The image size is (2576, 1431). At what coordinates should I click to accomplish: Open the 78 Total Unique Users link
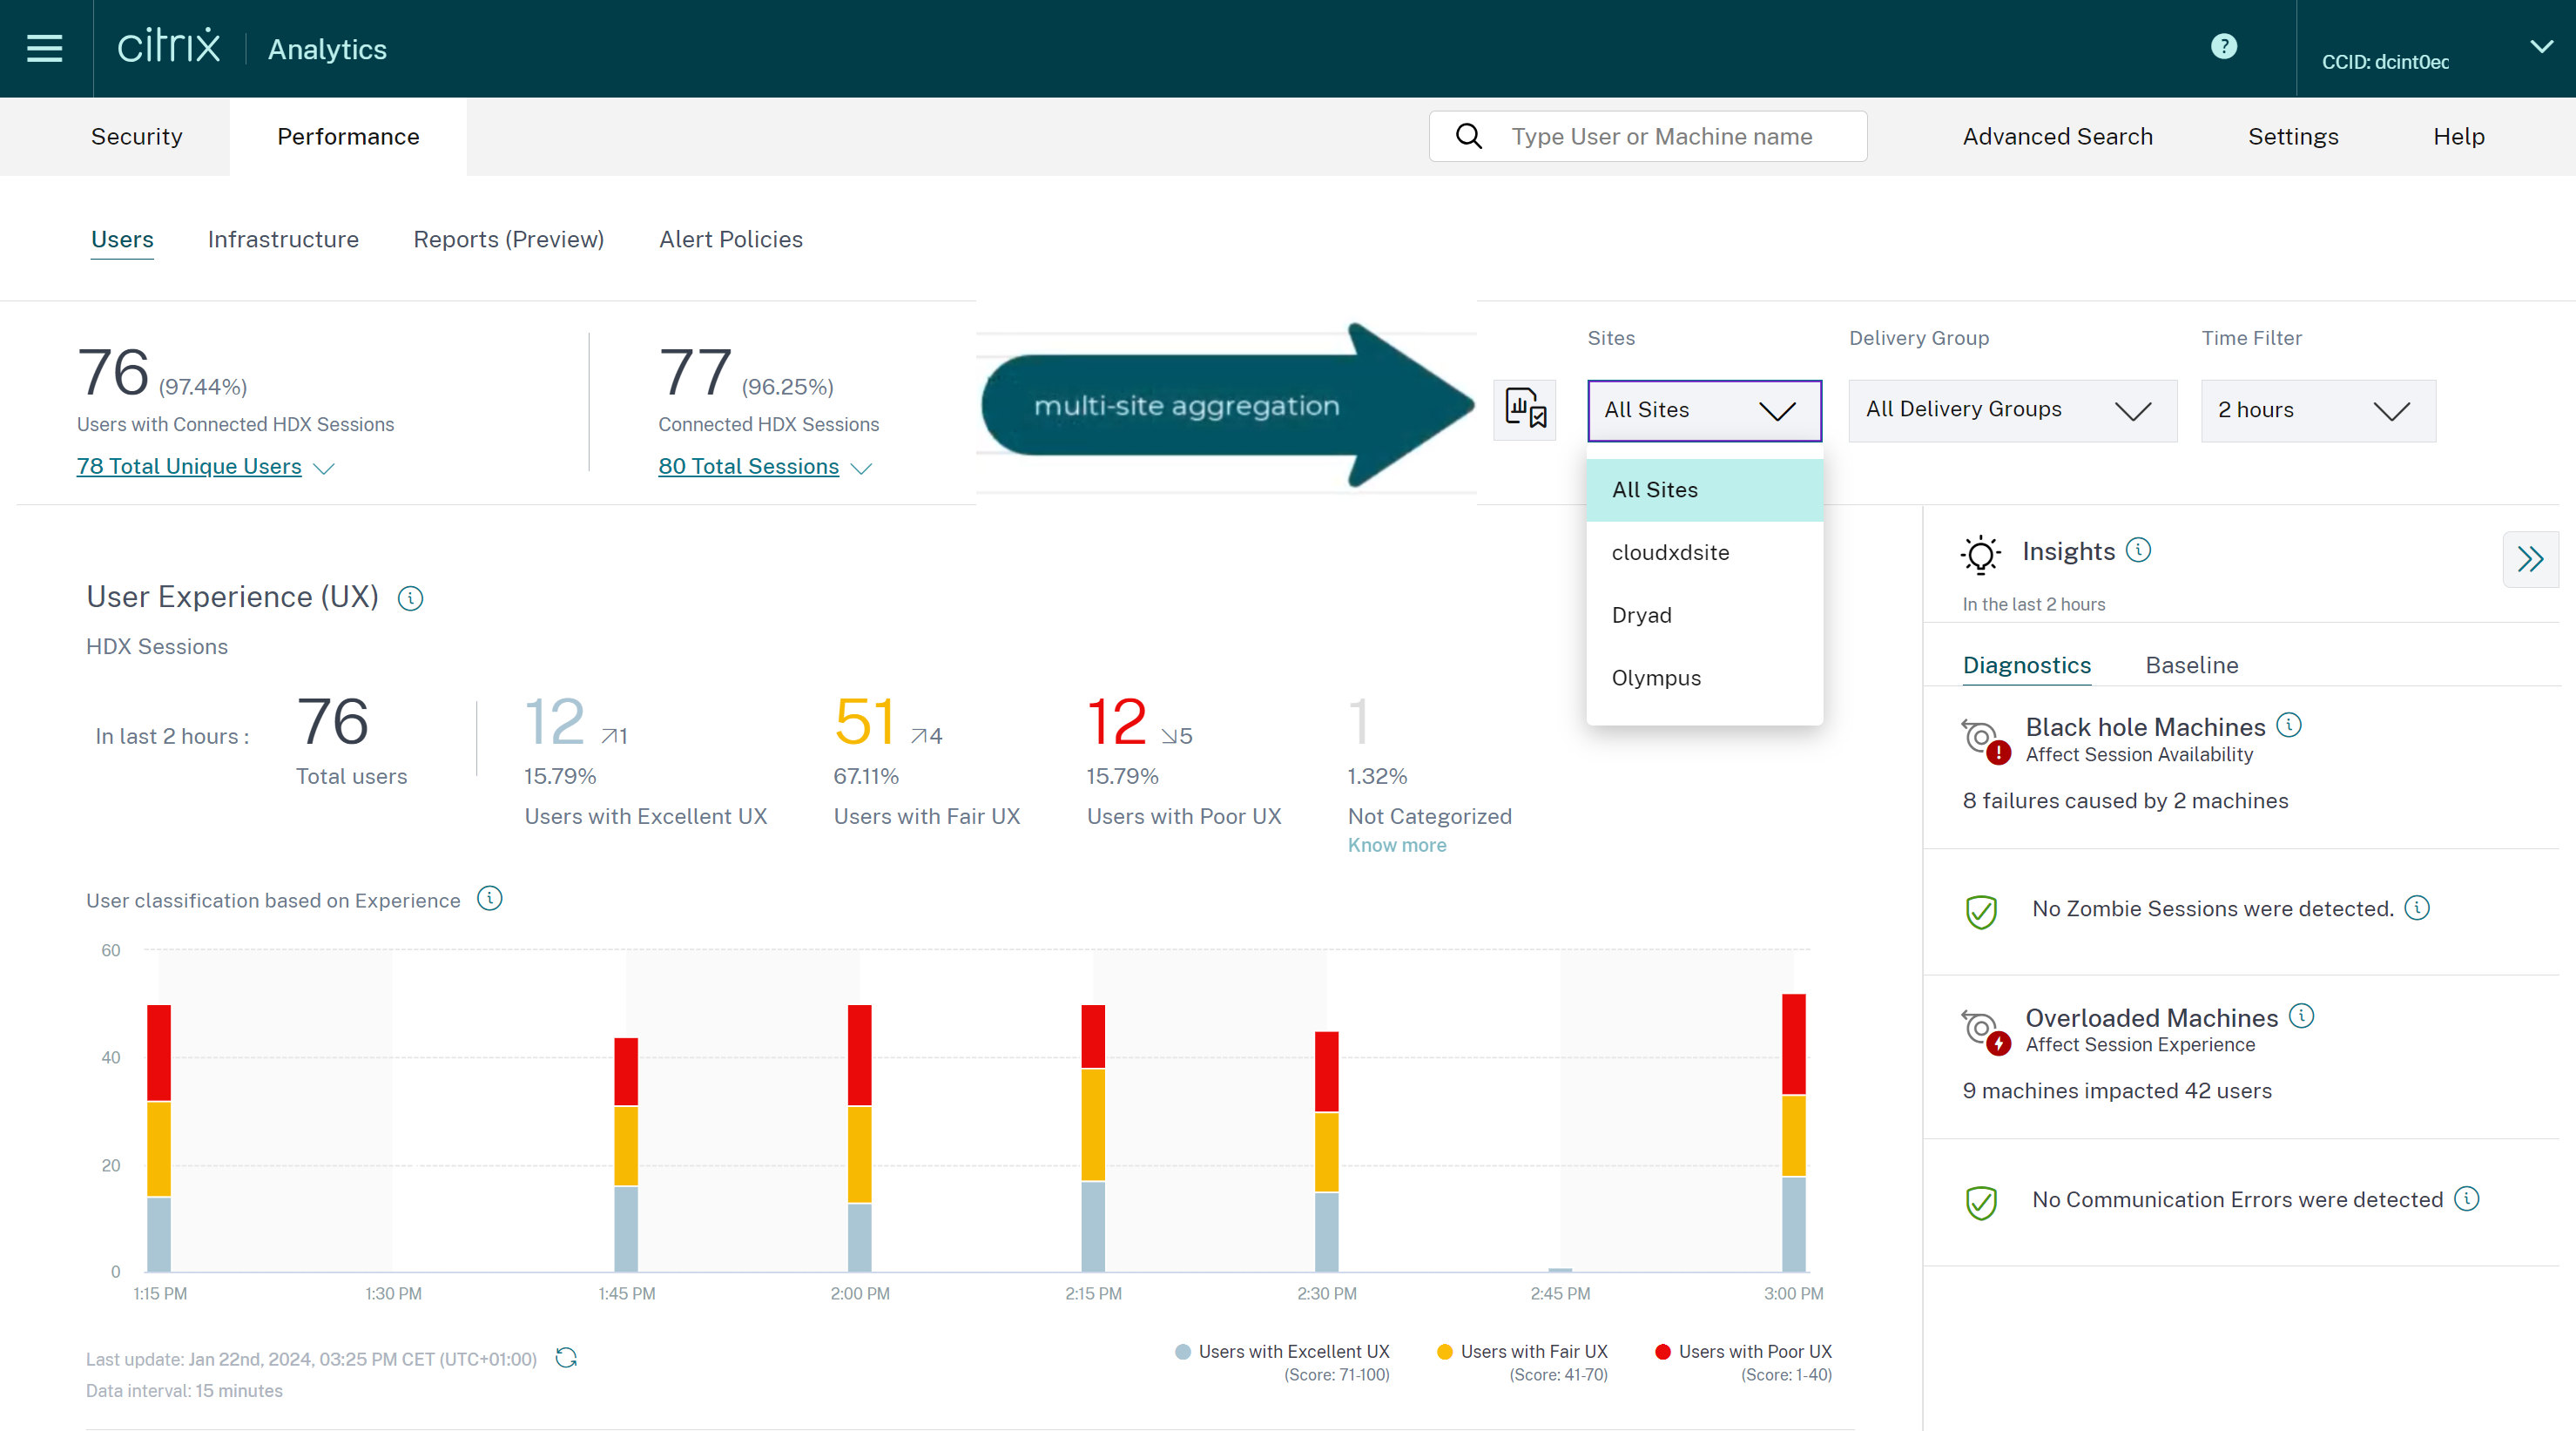[x=189, y=466]
